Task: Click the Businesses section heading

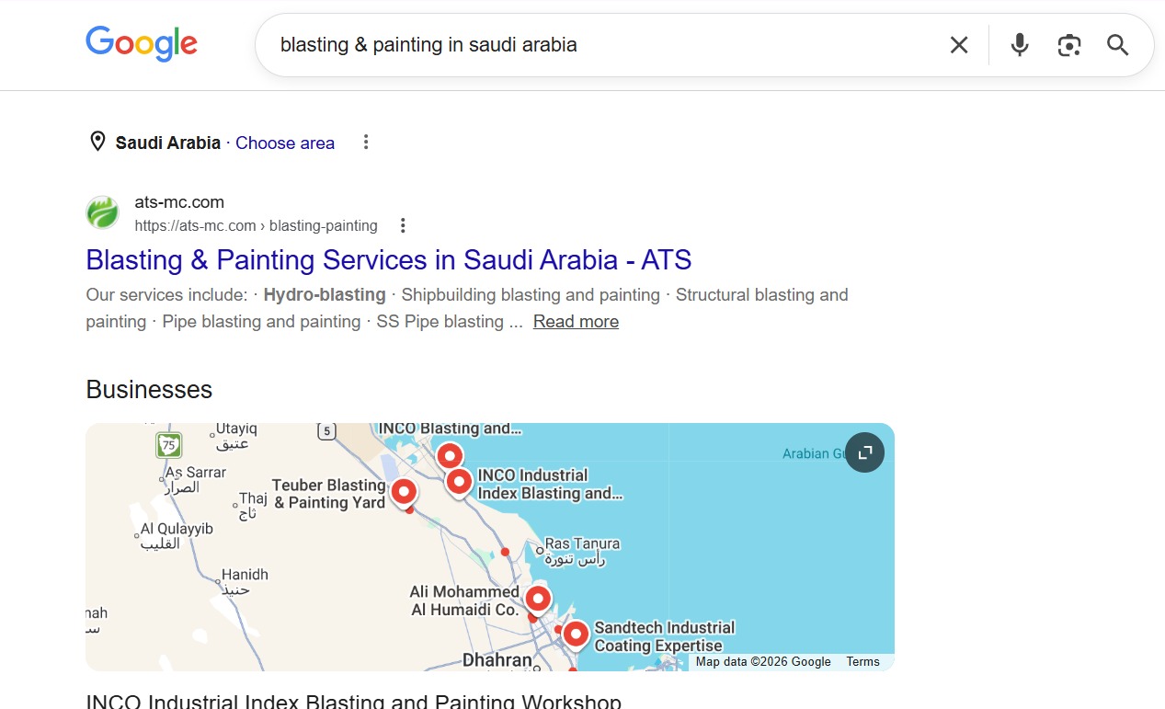Action: coord(149,390)
